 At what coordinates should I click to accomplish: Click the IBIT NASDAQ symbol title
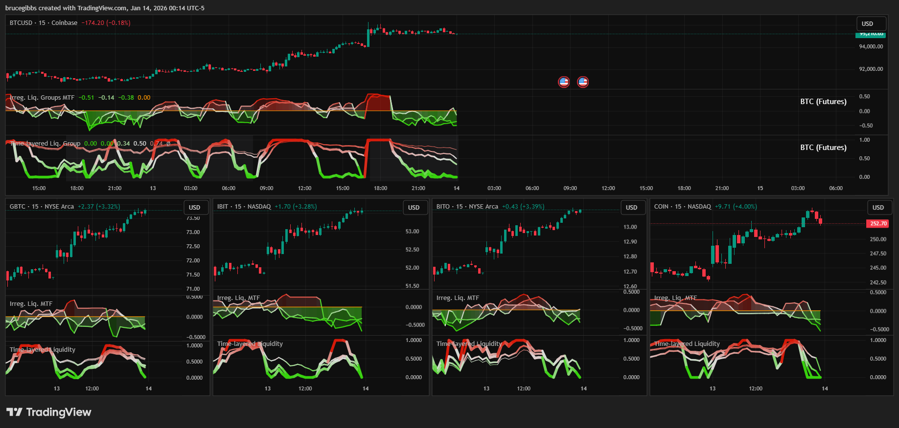[244, 207]
